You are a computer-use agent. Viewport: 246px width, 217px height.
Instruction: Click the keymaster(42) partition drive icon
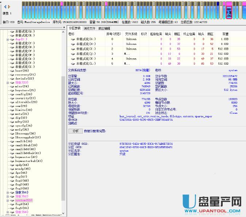tap(12, 157)
